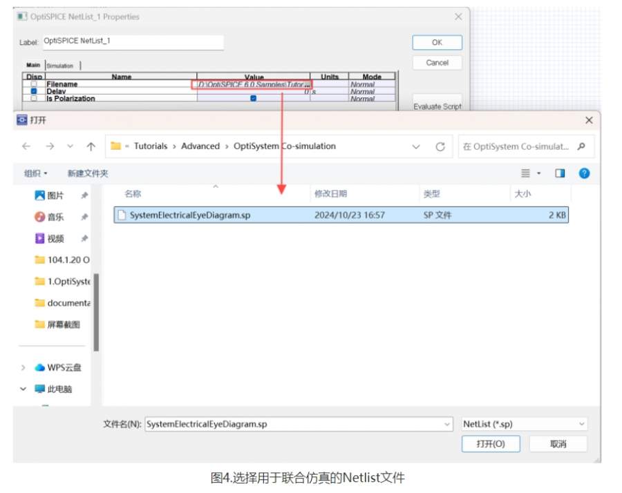Click the file icon of SystemElectricalEyeDiagram.sp

coord(122,215)
